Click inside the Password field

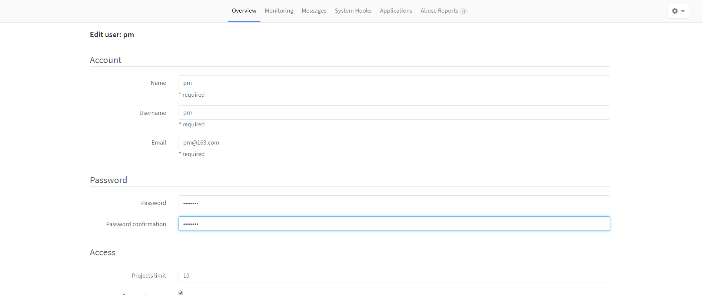click(394, 203)
